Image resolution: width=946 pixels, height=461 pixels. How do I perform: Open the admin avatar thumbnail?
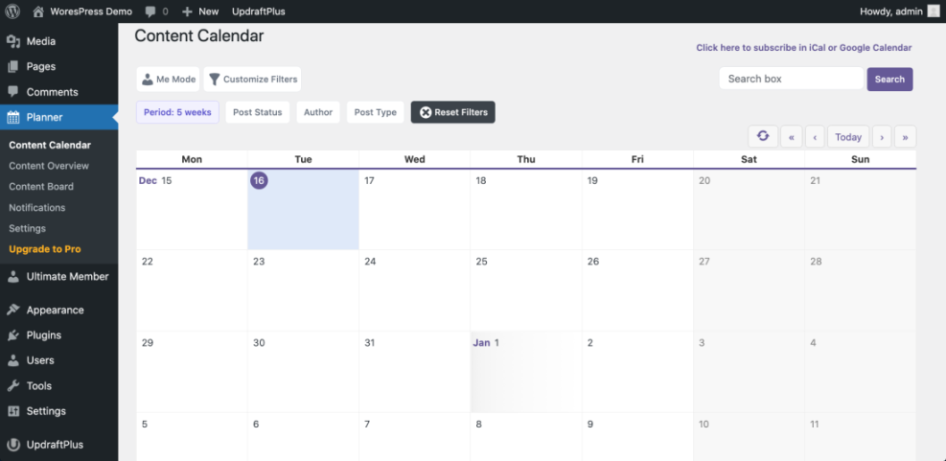934,12
